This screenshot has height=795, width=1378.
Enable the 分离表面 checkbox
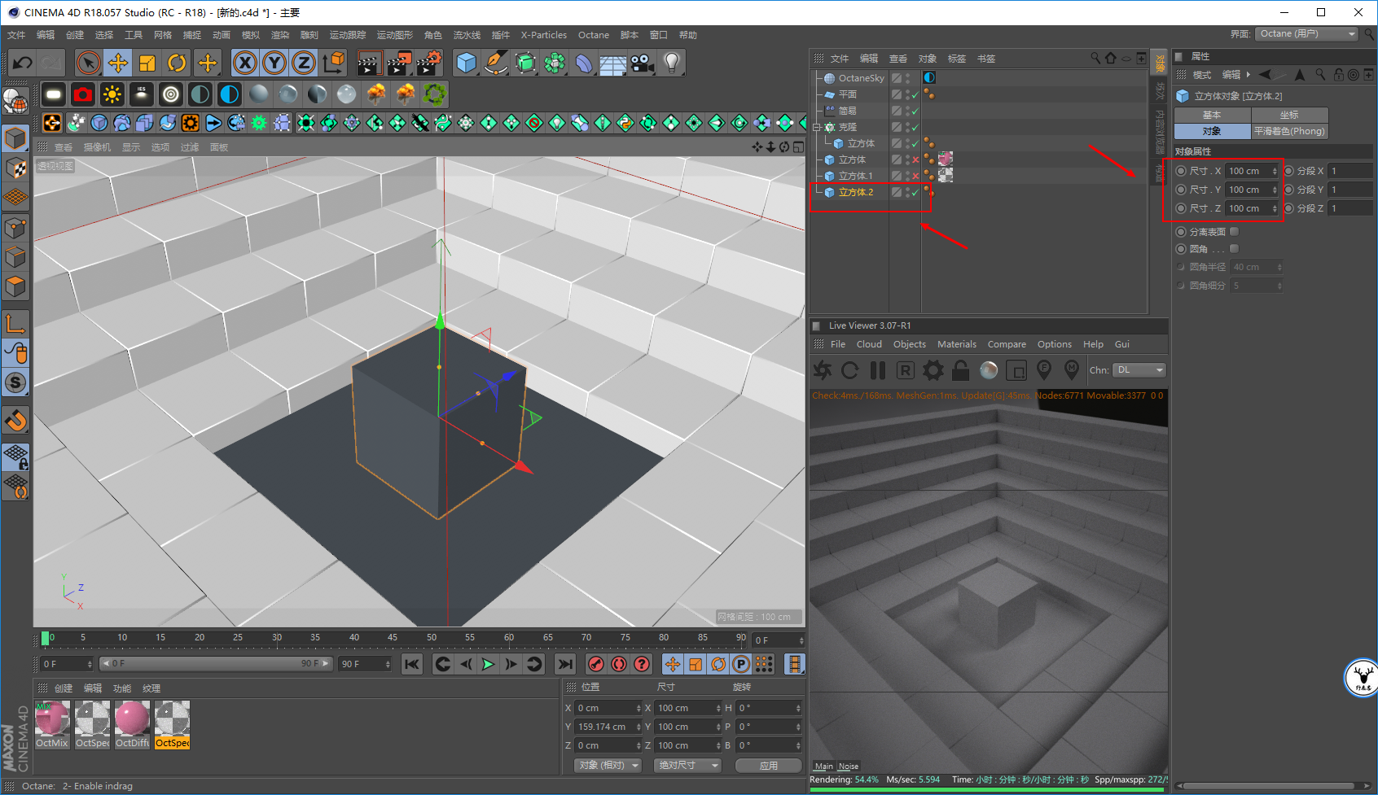click(1235, 232)
